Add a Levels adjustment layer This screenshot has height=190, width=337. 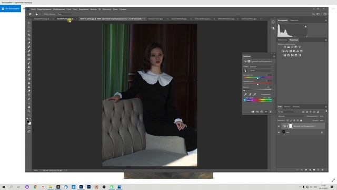point(289,47)
